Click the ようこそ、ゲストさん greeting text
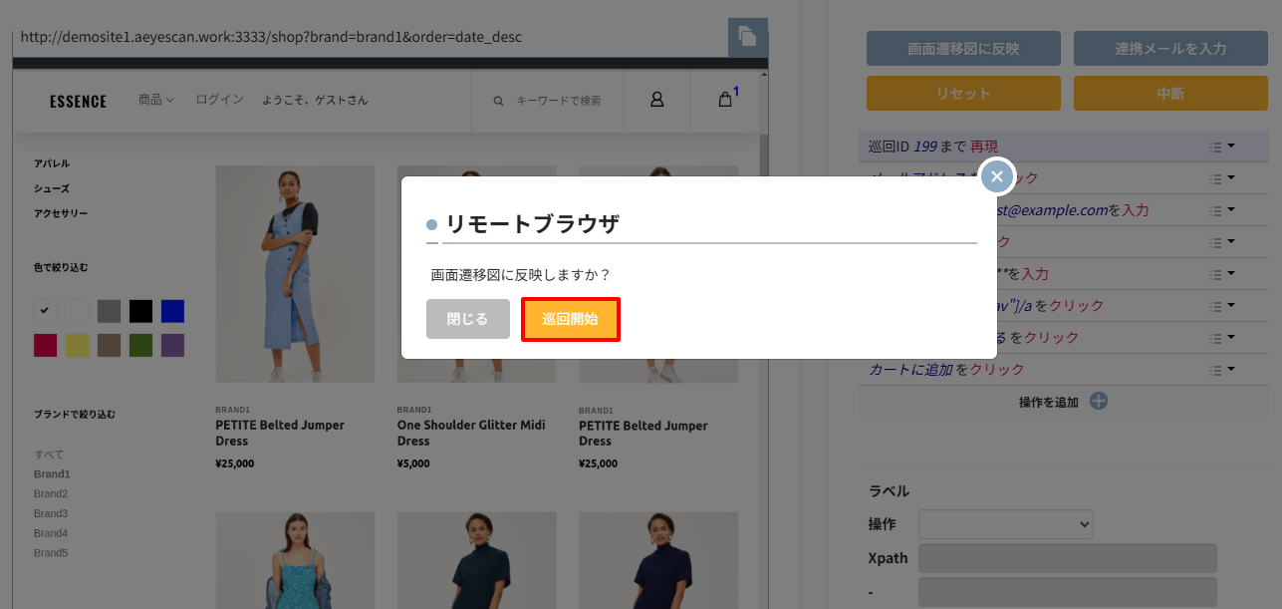The image size is (1282, 609). 315,100
